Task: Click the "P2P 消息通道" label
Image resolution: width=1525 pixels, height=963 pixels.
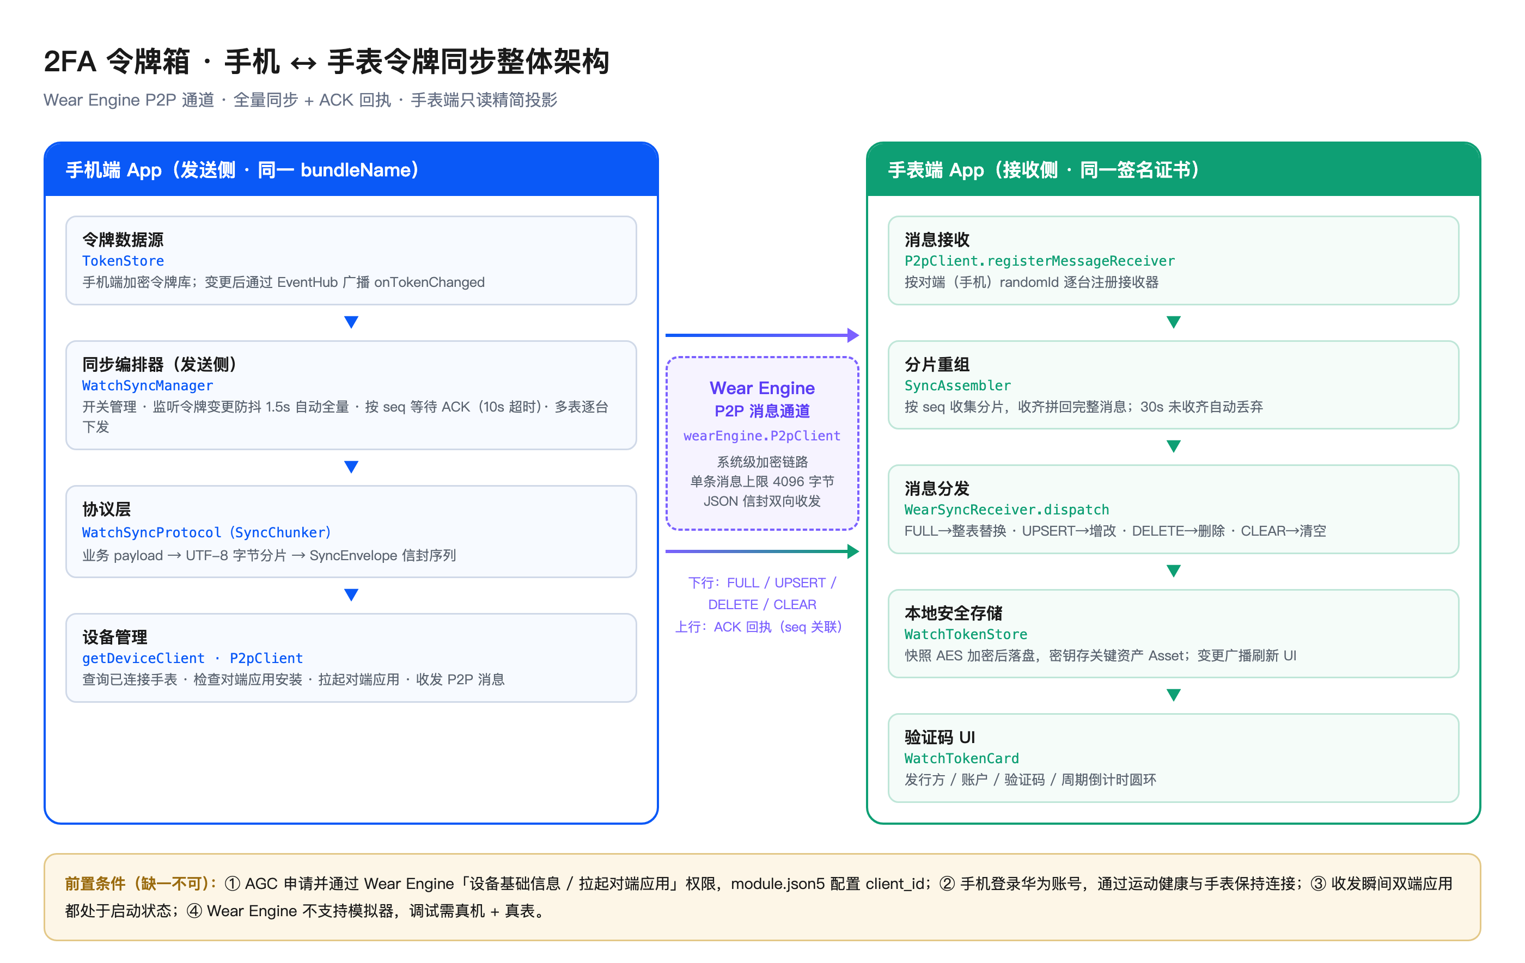Action: [762, 411]
